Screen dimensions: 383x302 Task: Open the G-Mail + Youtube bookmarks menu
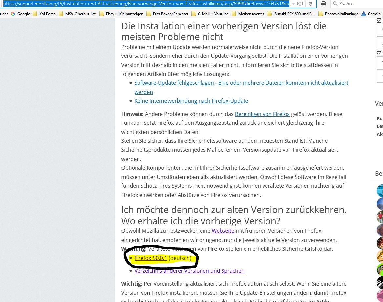pos(210,14)
